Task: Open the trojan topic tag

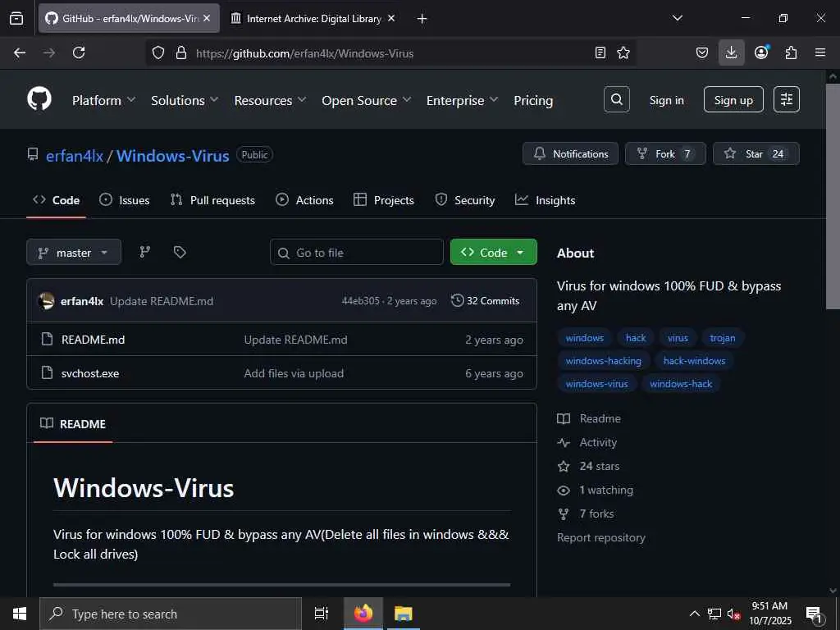Action: point(722,337)
